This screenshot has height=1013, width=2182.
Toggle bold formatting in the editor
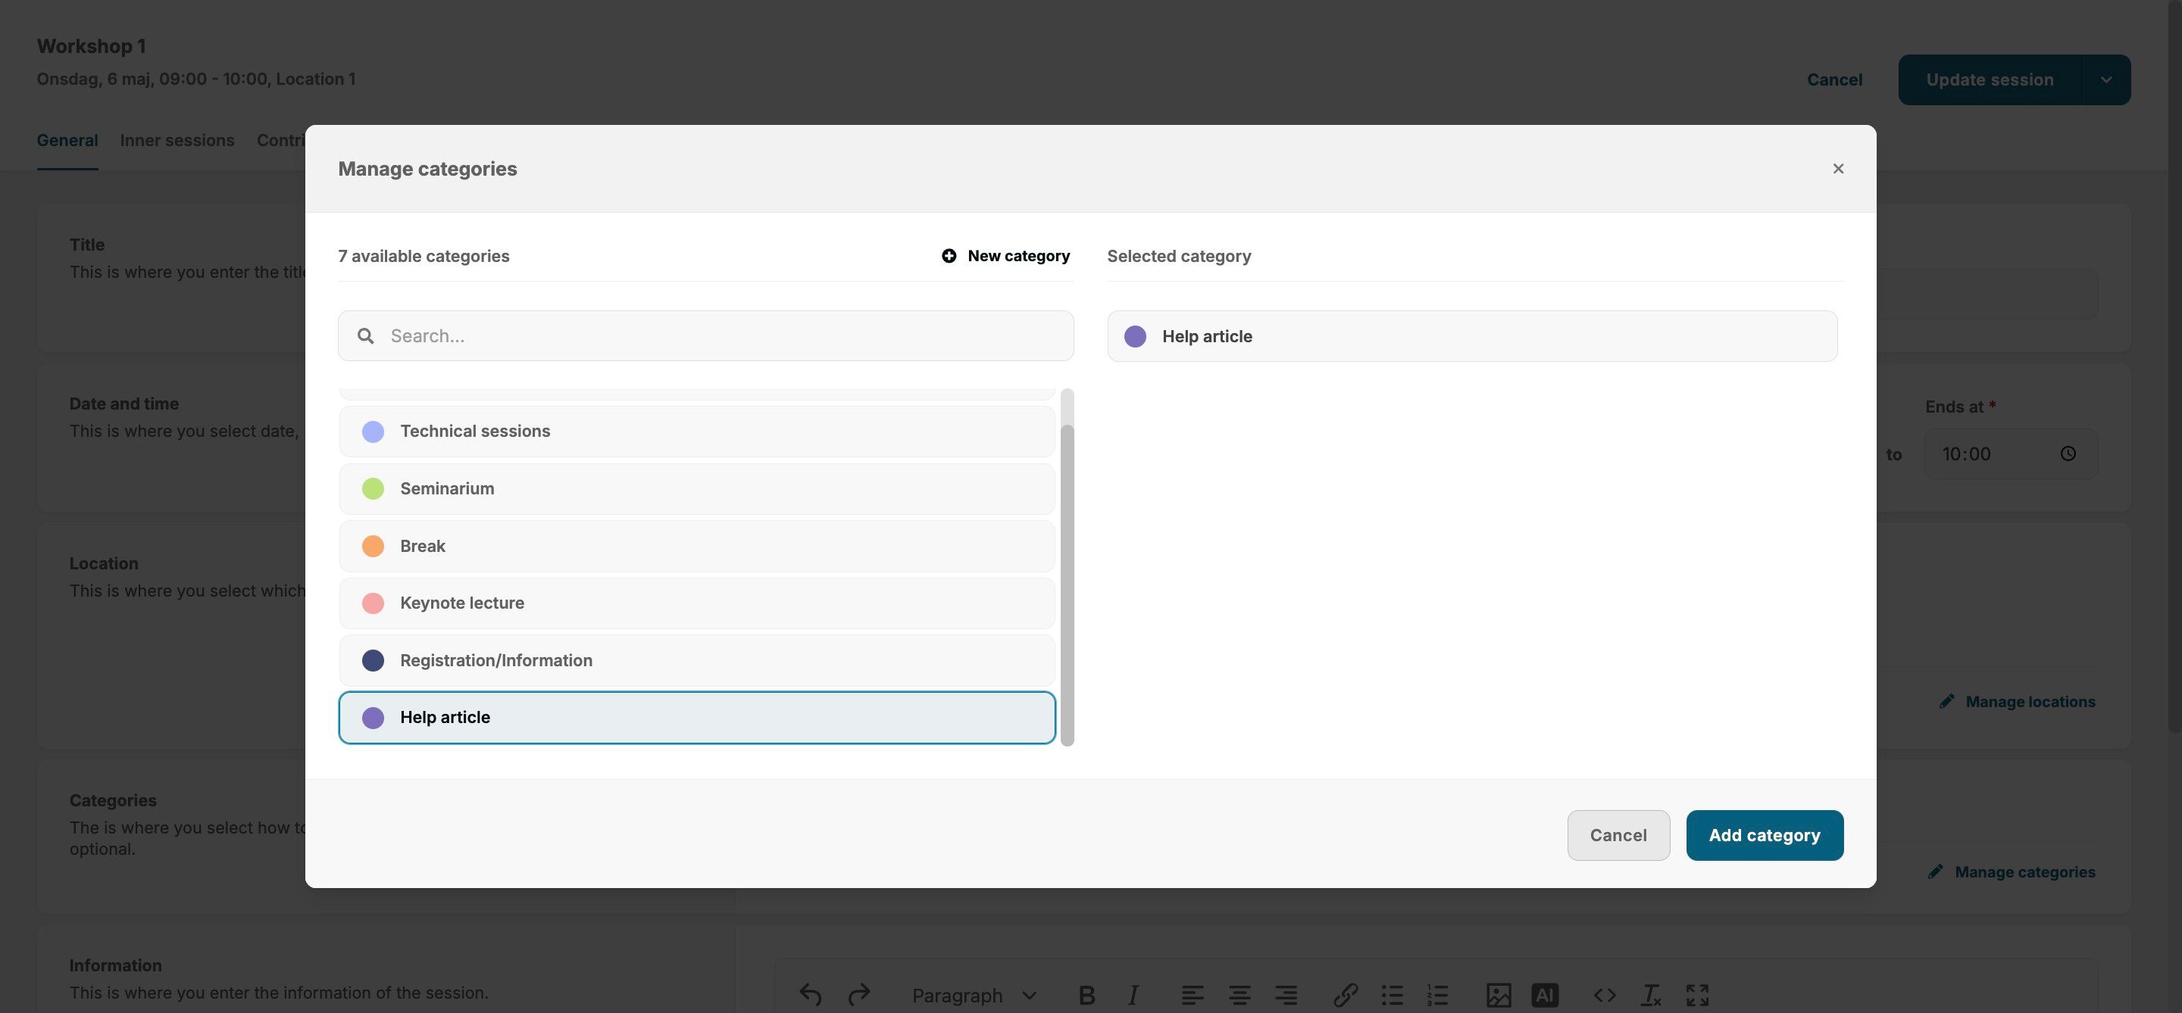point(1086,996)
